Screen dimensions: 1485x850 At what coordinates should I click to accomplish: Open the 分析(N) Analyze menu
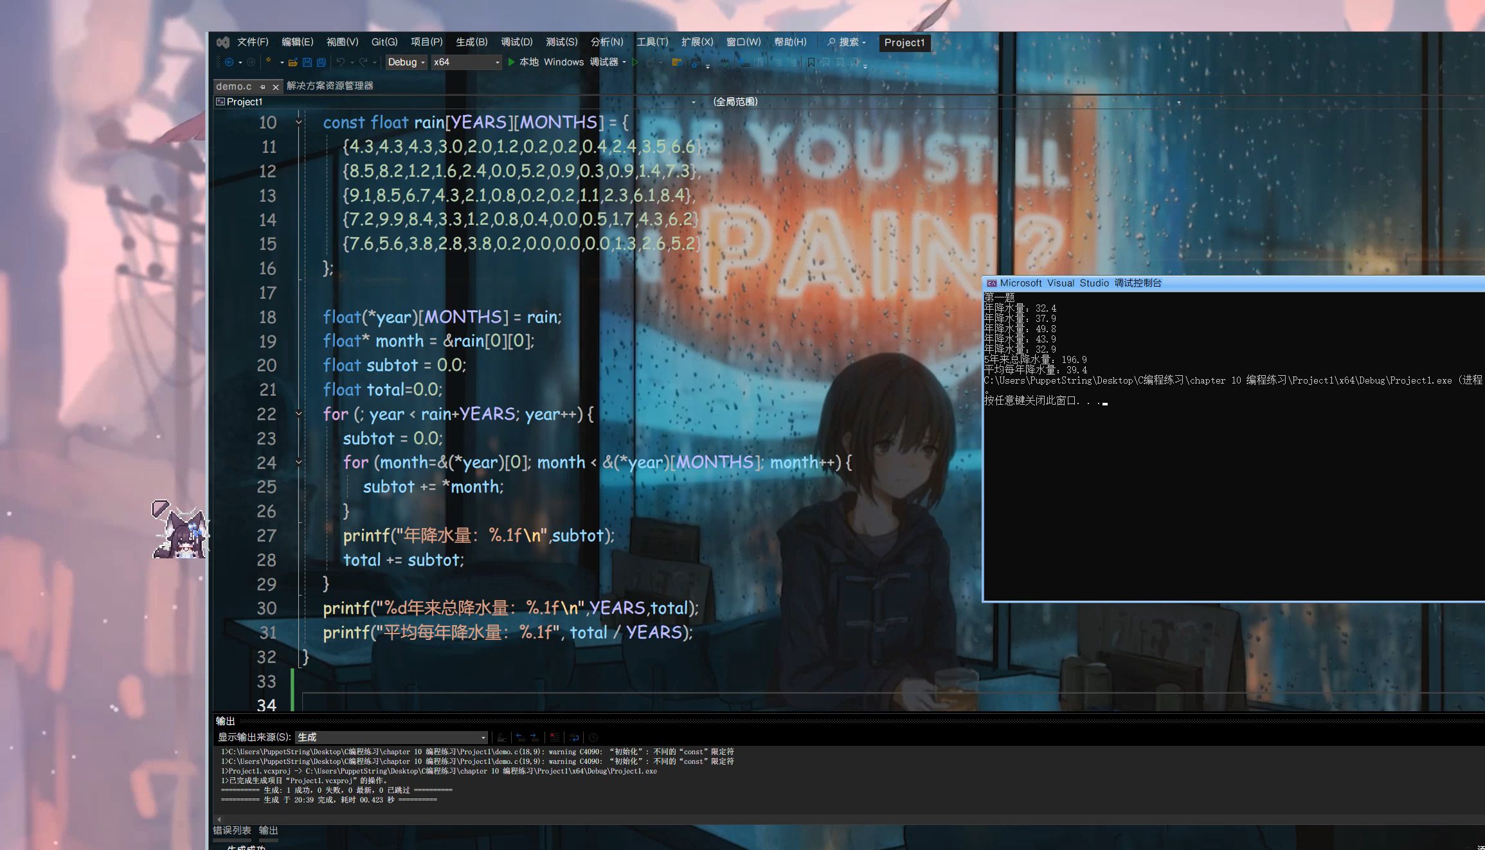(x=607, y=42)
